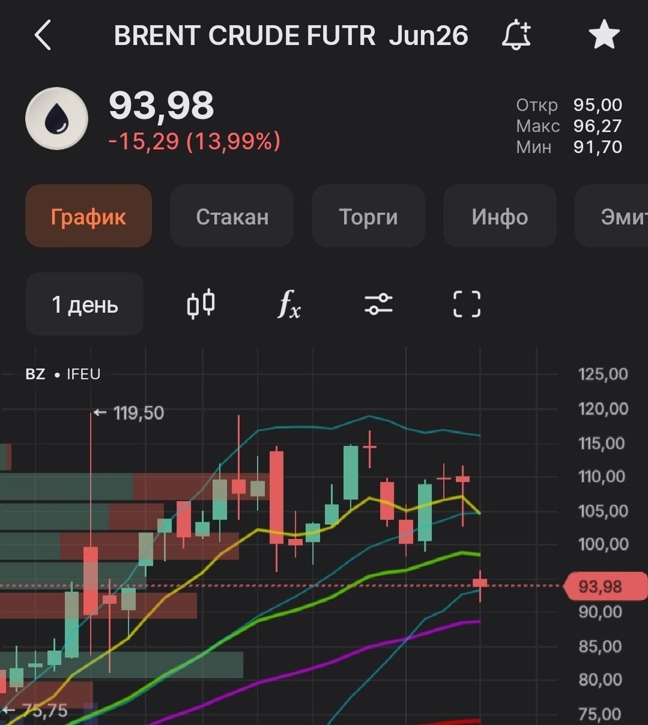Click the 85,00 price axis label
This screenshot has height=725, width=648.
click(600, 646)
